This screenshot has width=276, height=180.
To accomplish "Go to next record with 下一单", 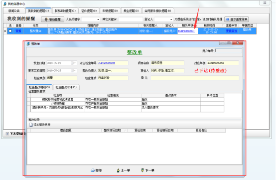I will coord(147,171).
